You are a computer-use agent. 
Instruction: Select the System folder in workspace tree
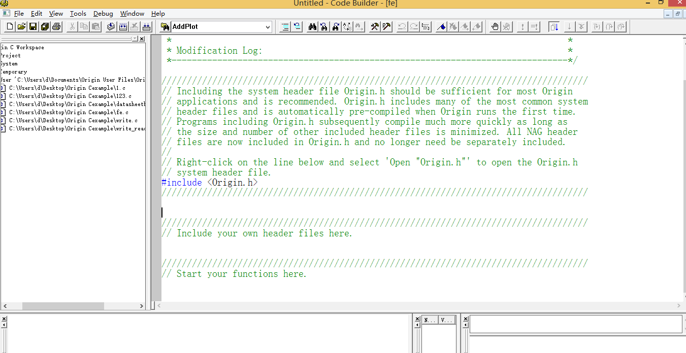pos(9,63)
